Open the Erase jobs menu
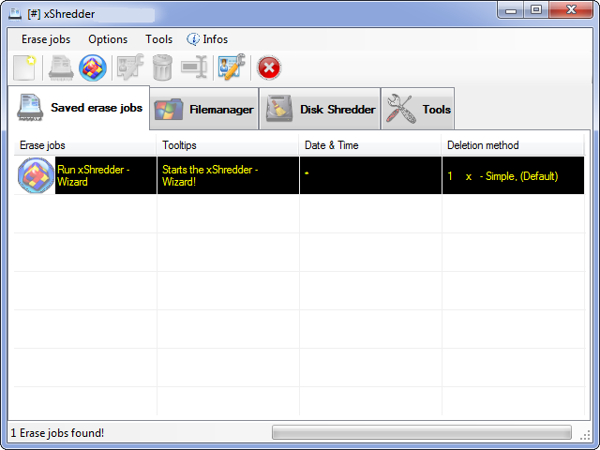The height and width of the screenshot is (450, 600). pyautogui.click(x=46, y=39)
